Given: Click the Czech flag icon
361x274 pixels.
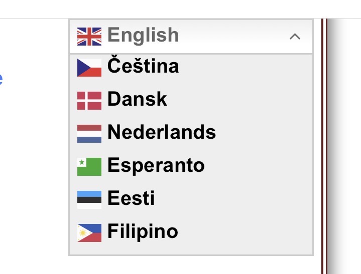Looking at the screenshot, I should (x=89, y=67).
